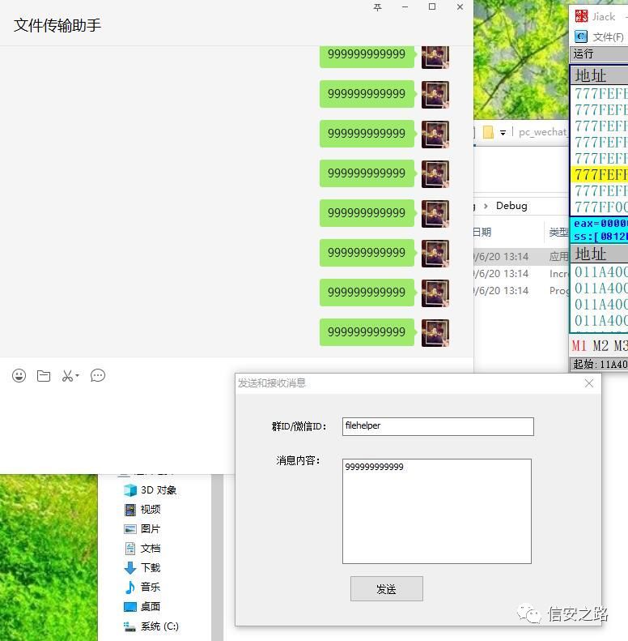Click the 桌面 desktop icon
Screen dimensions: 628x641
click(x=129, y=607)
